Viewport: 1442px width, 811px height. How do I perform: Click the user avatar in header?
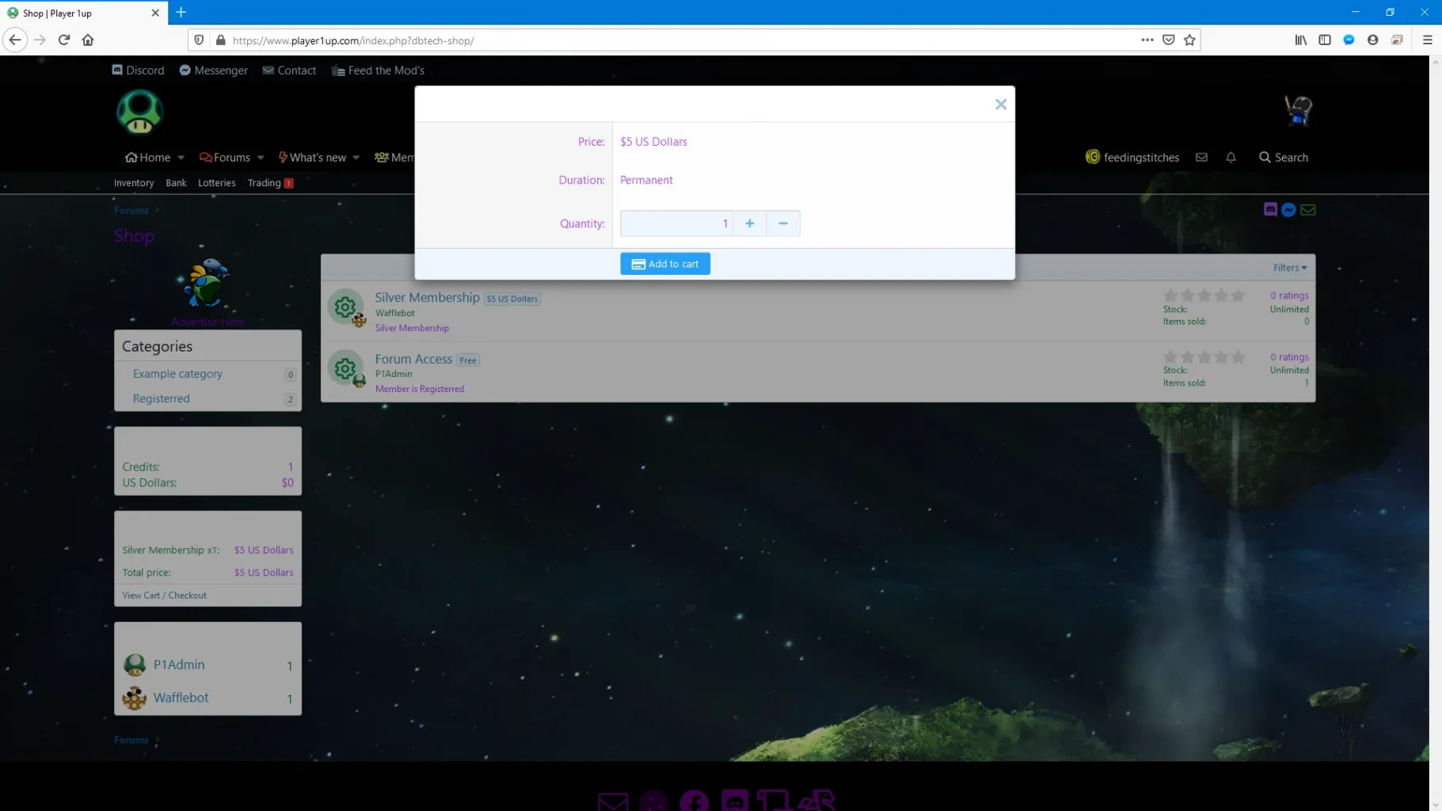[x=1298, y=111]
